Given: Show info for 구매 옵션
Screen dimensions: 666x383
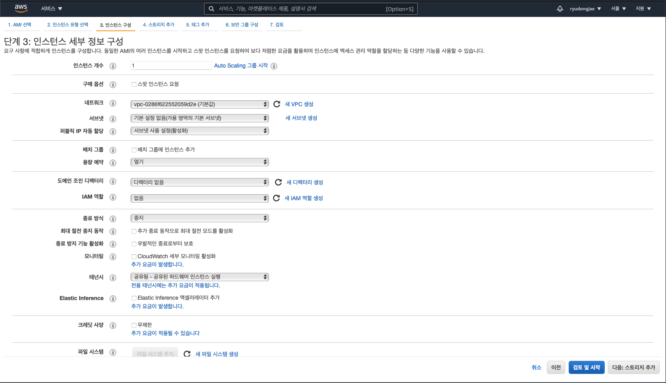Looking at the screenshot, I should coord(113,84).
